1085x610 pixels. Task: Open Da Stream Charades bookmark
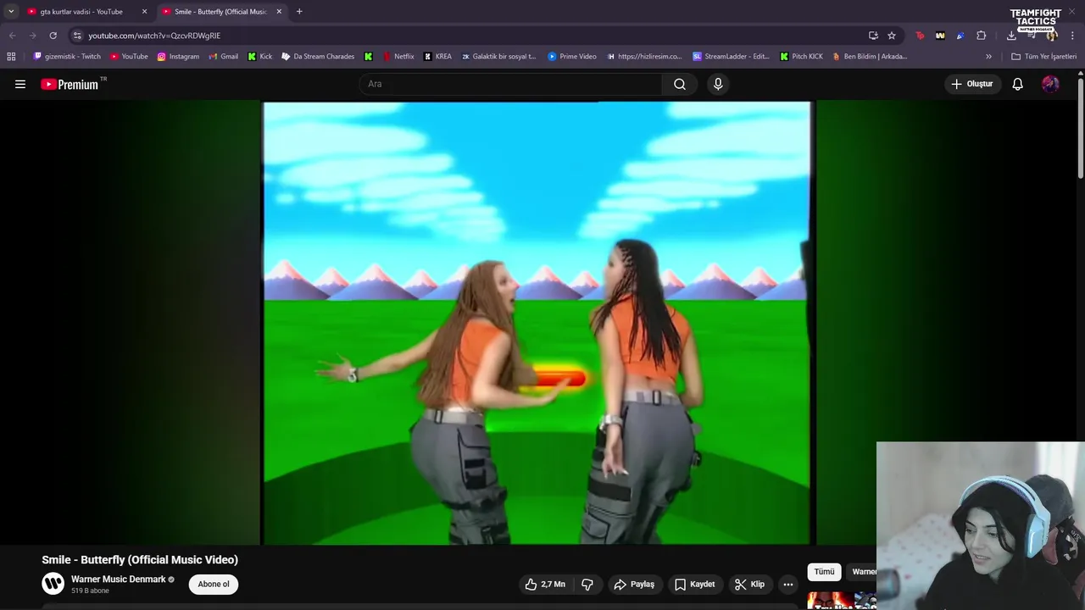[318, 57]
